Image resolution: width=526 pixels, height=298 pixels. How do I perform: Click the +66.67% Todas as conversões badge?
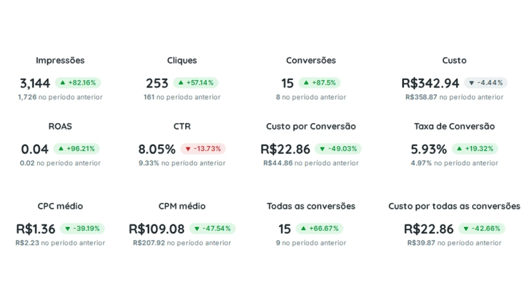click(319, 229)
